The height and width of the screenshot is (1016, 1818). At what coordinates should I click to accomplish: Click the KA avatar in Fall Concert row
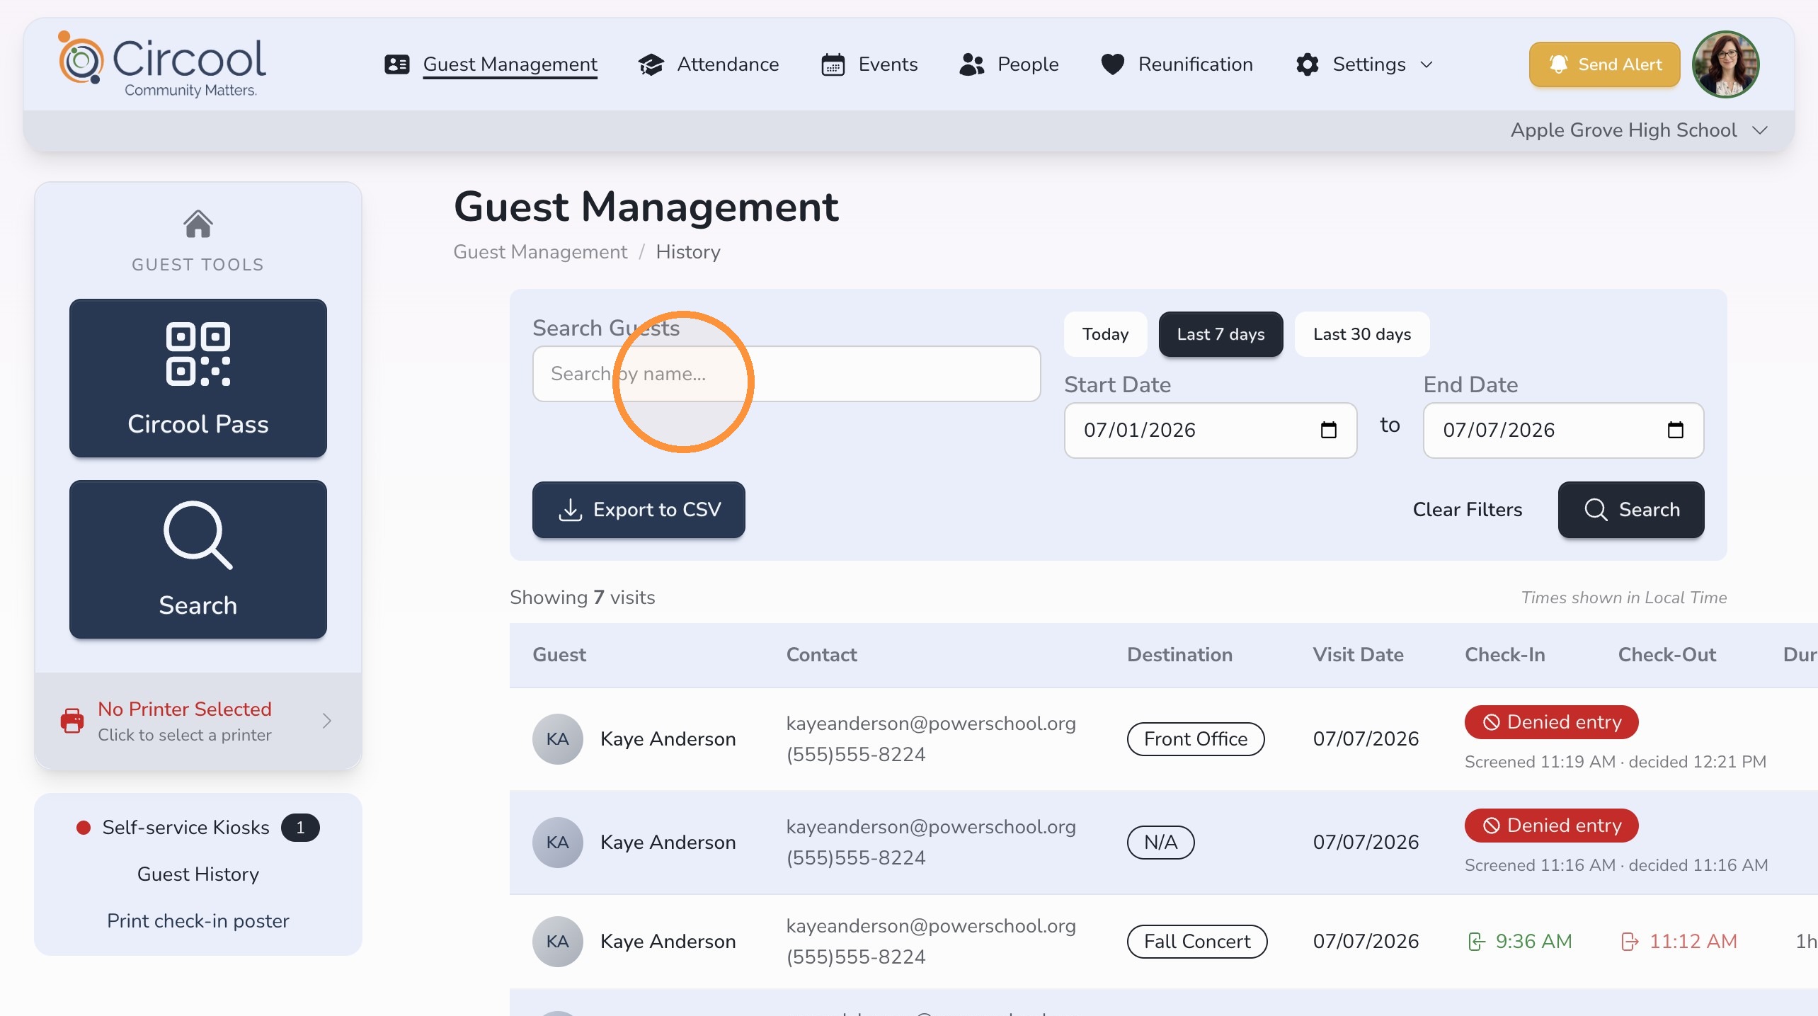click(x=558, y=941)
